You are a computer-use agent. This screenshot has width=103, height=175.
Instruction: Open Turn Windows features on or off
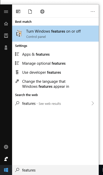pos(55,34)
